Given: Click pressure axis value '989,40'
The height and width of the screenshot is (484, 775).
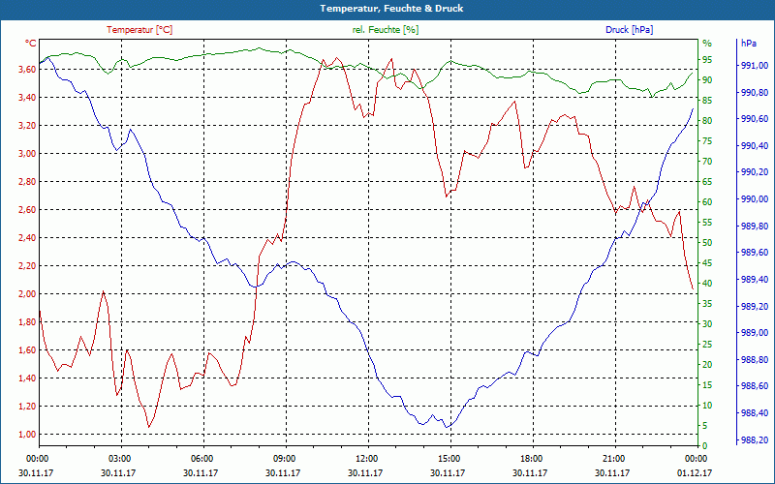Looking at the screenshot, I should click(755, 280).
